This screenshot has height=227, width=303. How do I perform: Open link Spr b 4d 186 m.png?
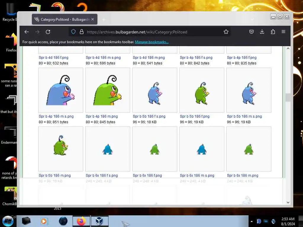point(149,58)
